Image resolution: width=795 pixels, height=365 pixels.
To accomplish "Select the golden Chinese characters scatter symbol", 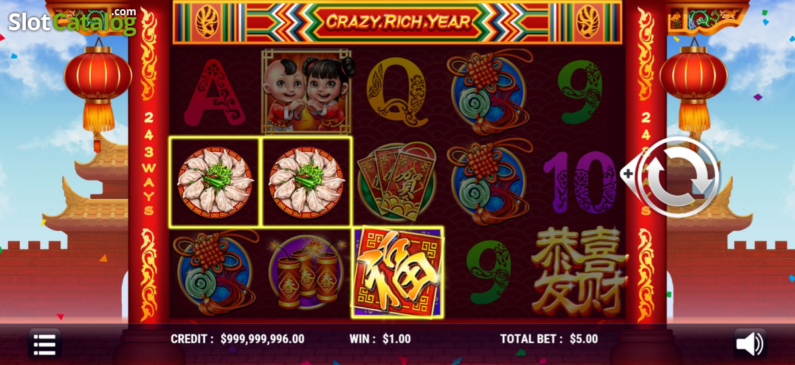I will click(x=580, y=271).
